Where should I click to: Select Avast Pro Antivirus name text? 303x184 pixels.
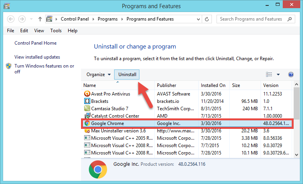[111, 94]
